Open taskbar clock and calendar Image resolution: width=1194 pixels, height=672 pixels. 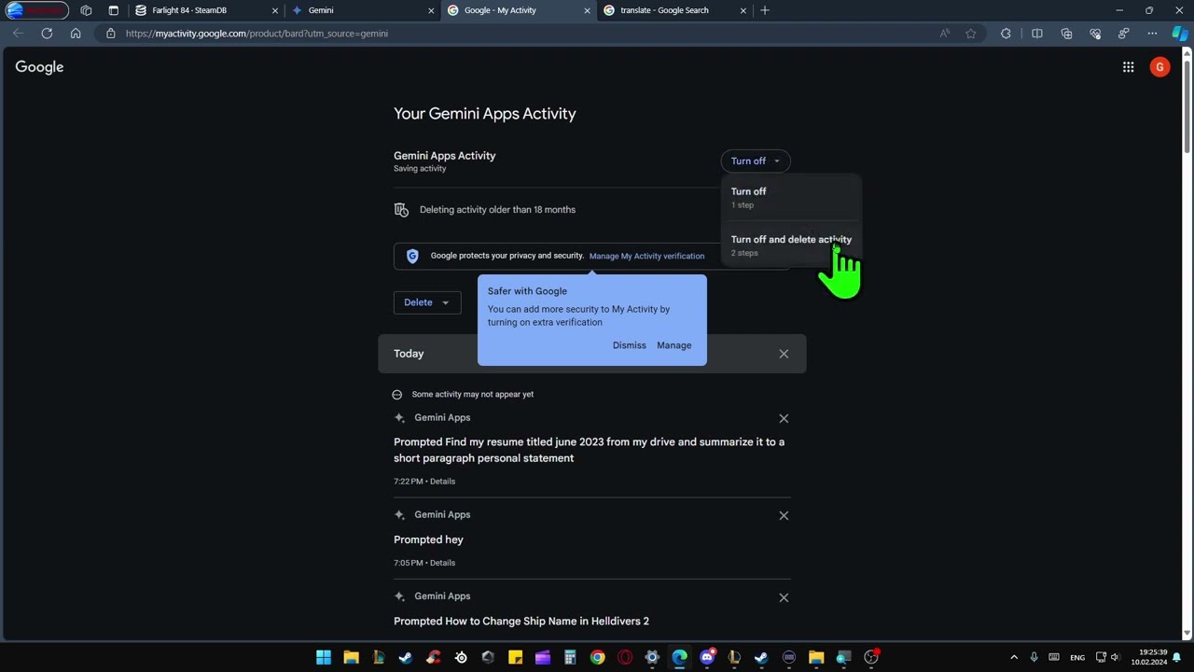coord(1149,657)
